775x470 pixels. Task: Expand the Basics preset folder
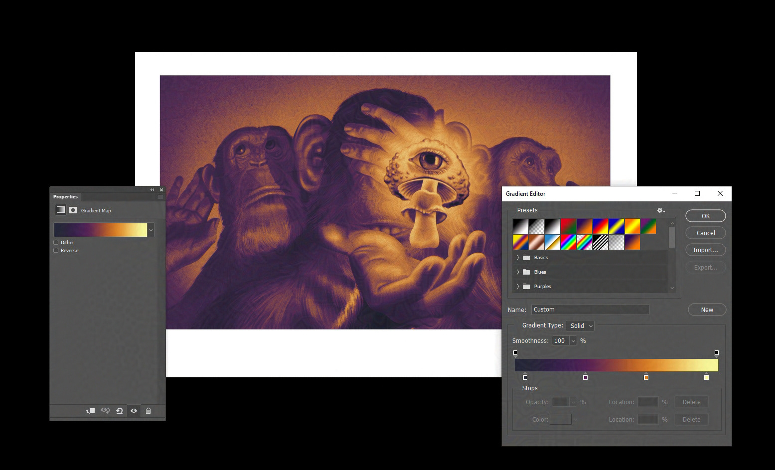pos(518,258)
